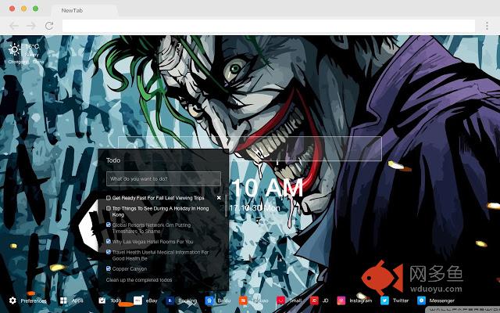Viewport: 500px width, 313px height.
Task: Click the 'Todo' panel heading
Action: click(113, 160)
